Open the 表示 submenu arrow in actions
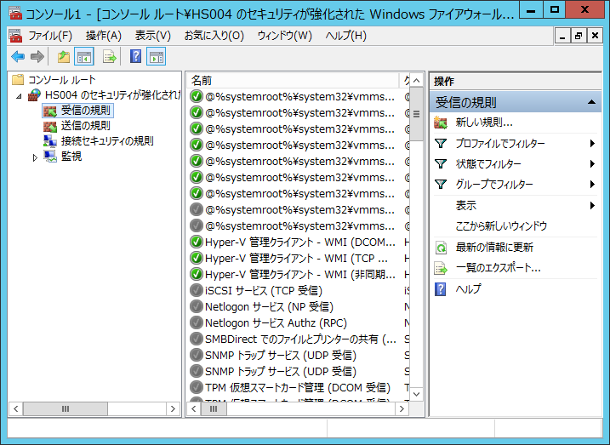Image resolution: width=610 pixels, height=445 pixels. 592,205
